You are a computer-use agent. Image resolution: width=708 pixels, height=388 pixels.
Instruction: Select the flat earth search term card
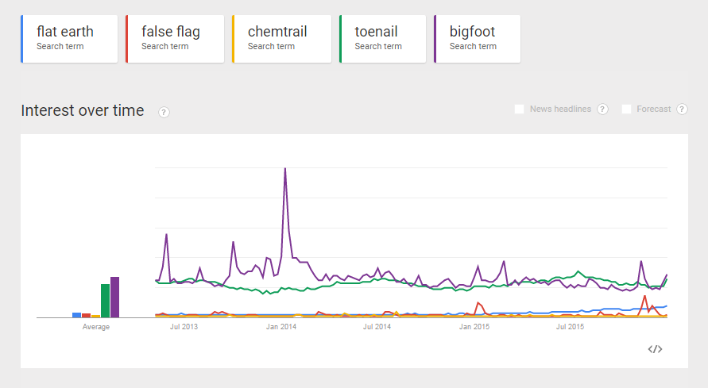click(69, 38)
